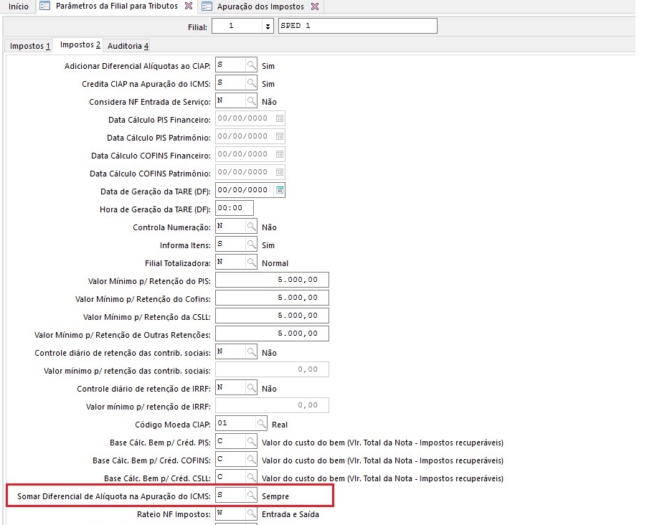The width and height of the screenshot is (652, 525).
Task: Open lookup for Considera NF Entrada de Serviço
Action: (251, 101)
